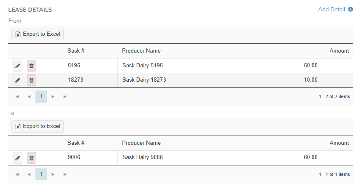Go to first page in To grid

coord(17,174)
